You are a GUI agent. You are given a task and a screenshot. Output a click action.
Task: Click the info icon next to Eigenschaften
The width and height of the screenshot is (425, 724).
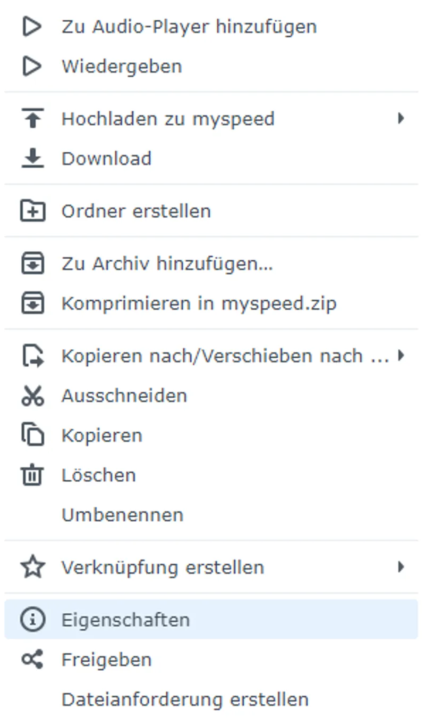click(32, 619)
